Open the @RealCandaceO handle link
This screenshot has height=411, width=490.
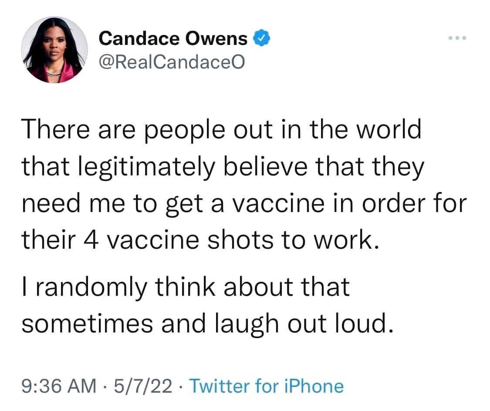(172, 62)
